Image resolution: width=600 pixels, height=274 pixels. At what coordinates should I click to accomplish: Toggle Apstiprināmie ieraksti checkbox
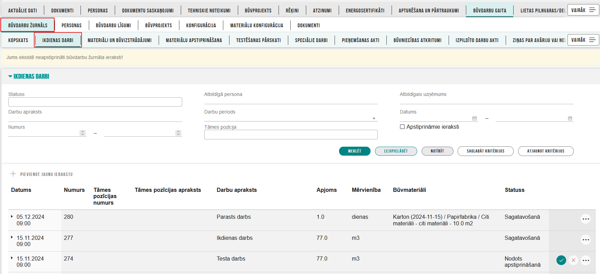click(x=402, y=127)
